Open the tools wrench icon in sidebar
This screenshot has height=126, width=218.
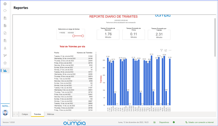pyautogui.click(x=5, y=55)
